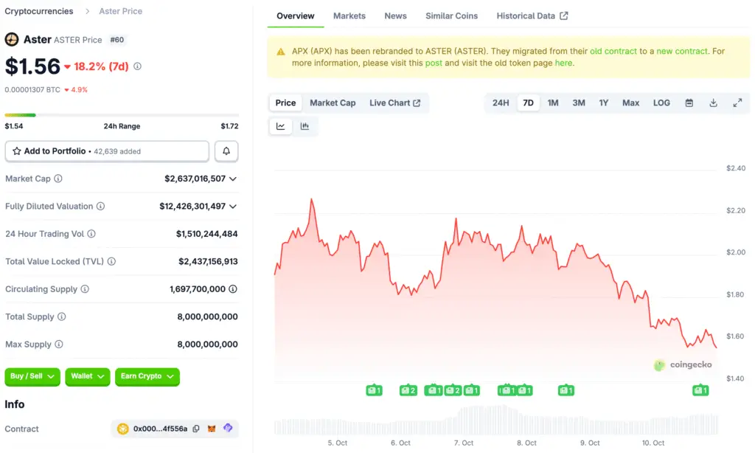Download the chart data
The image size is (755, 453).
click(x=713, y=103)
